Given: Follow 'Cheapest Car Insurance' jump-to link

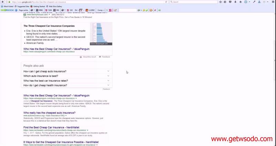Looking at the screenshot, I should (x=41, y=101).
